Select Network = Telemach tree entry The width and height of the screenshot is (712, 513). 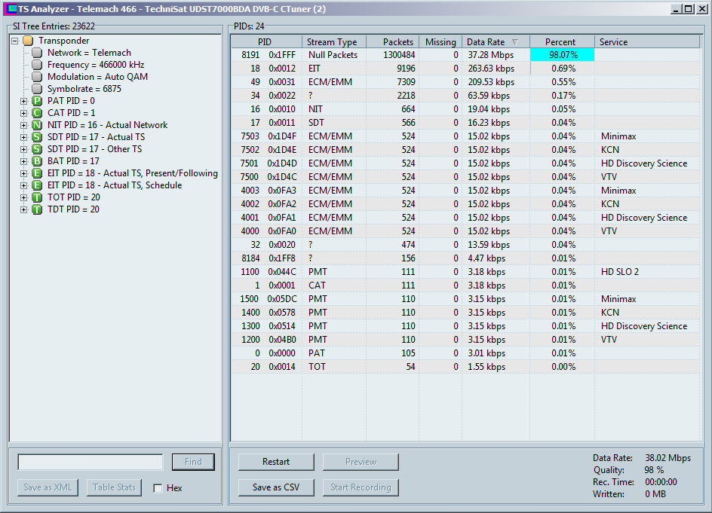click(x=89, y=53)
